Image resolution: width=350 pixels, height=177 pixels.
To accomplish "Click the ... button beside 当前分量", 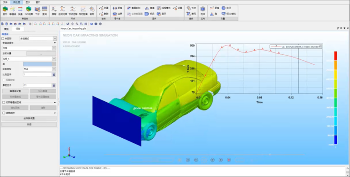I will coord(41,54).
